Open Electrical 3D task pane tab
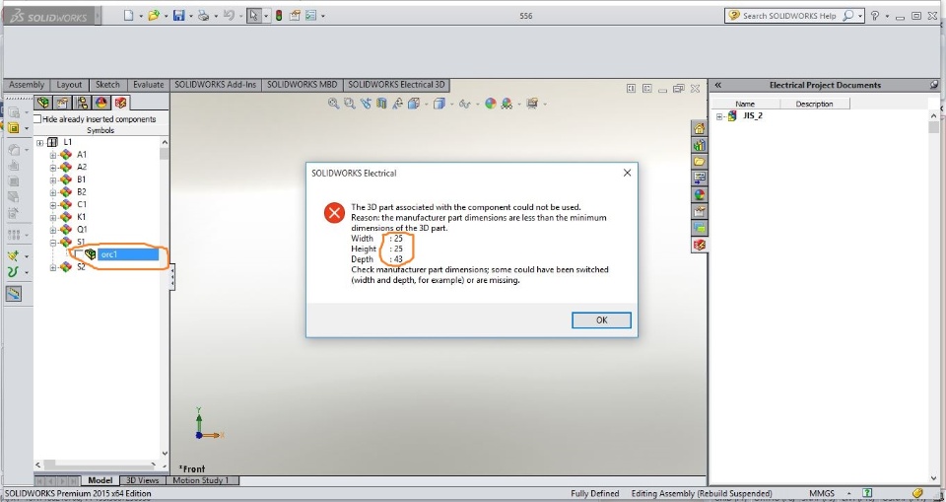Image resolution: width=946 pixels, height=502 pixels. click(700, 245)
